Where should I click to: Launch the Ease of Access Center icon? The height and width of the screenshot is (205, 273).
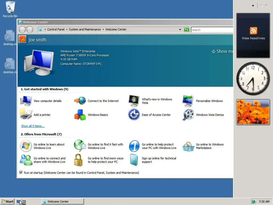pos(134,115)
